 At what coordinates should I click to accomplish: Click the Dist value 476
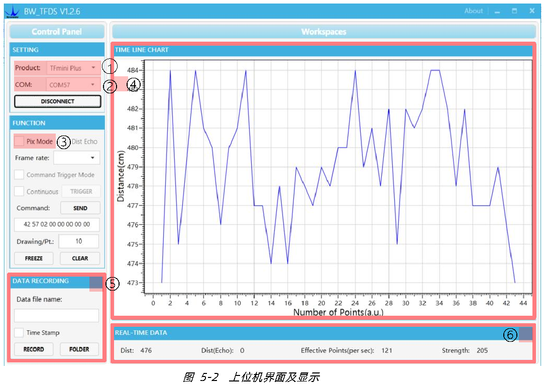(x=146, y=350)
